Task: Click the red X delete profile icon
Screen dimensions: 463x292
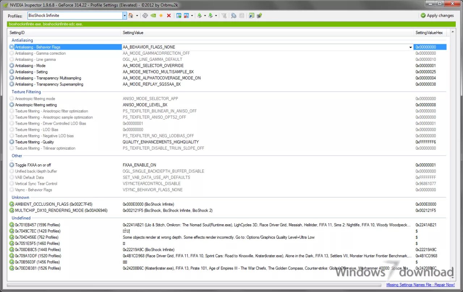Action: click(169, 16)
